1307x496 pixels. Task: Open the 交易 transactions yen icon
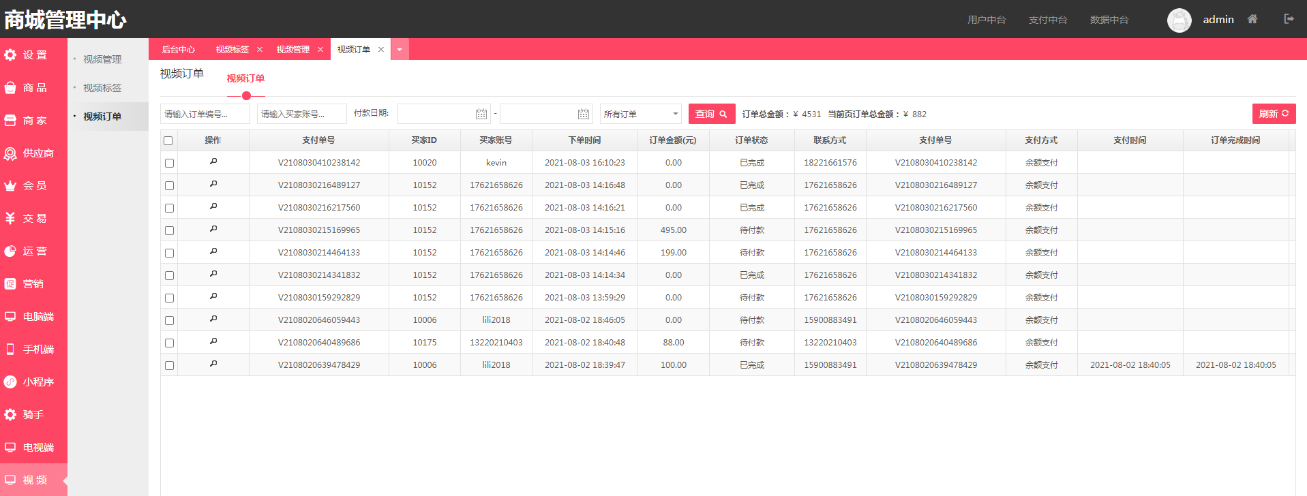(x=10, y=219)
